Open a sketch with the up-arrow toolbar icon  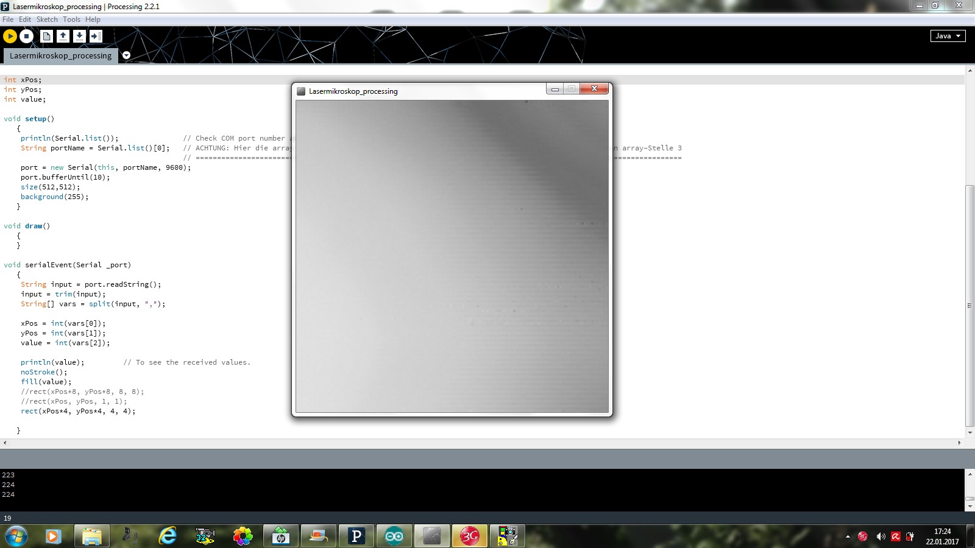pos(63,37)
